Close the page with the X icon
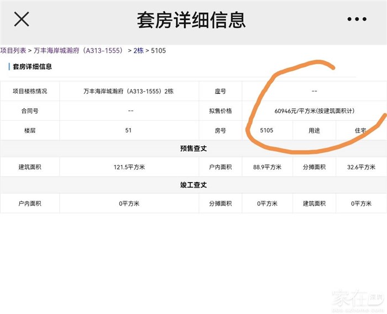Screen dimensions: 387x314 click(22, 20)
